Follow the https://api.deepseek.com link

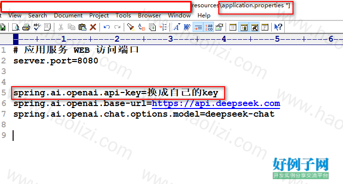click(216, 104)
